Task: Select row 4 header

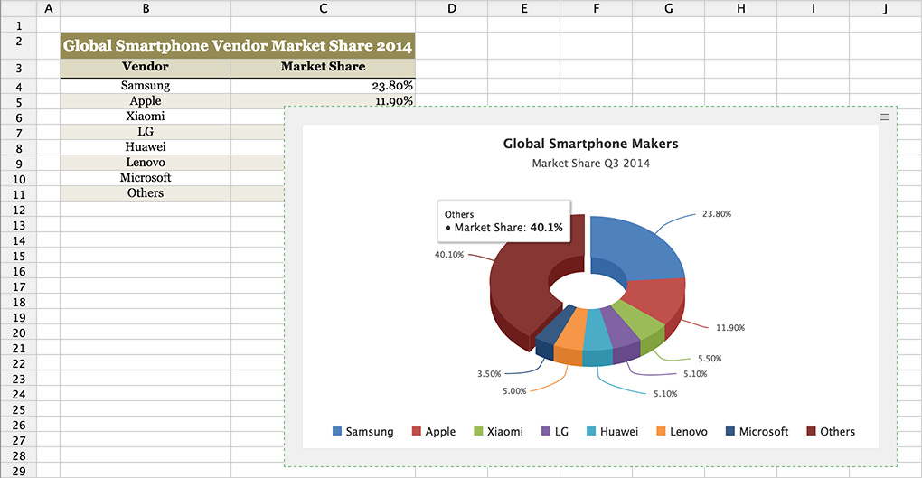Action: (x=19, y=87)
